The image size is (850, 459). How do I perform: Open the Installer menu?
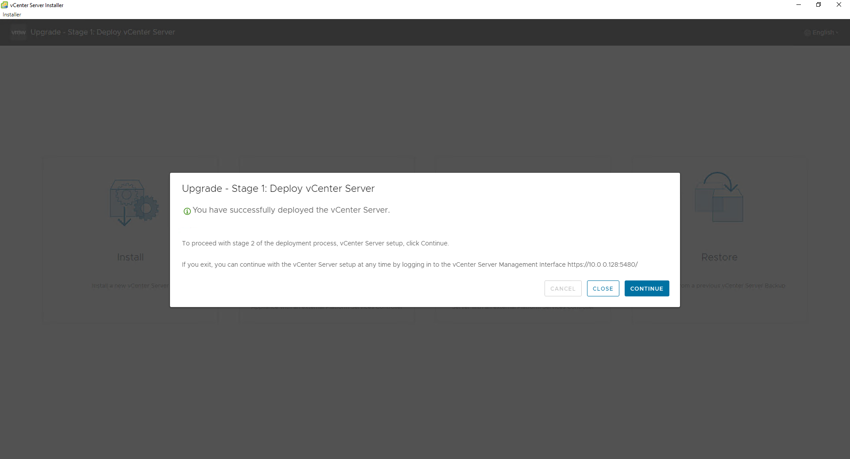pos(12,15)
